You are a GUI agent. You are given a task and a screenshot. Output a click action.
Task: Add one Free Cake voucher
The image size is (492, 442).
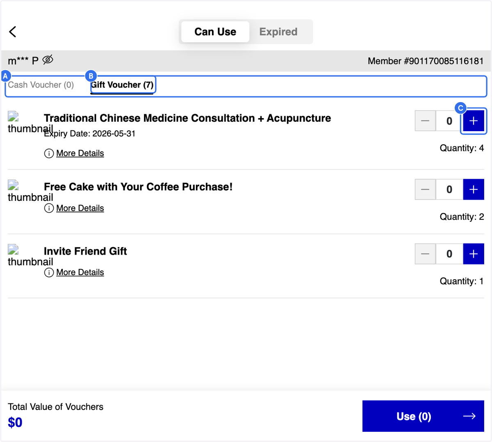(x=474, y=189)
